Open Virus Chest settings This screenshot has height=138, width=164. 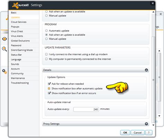coord(24,31)
